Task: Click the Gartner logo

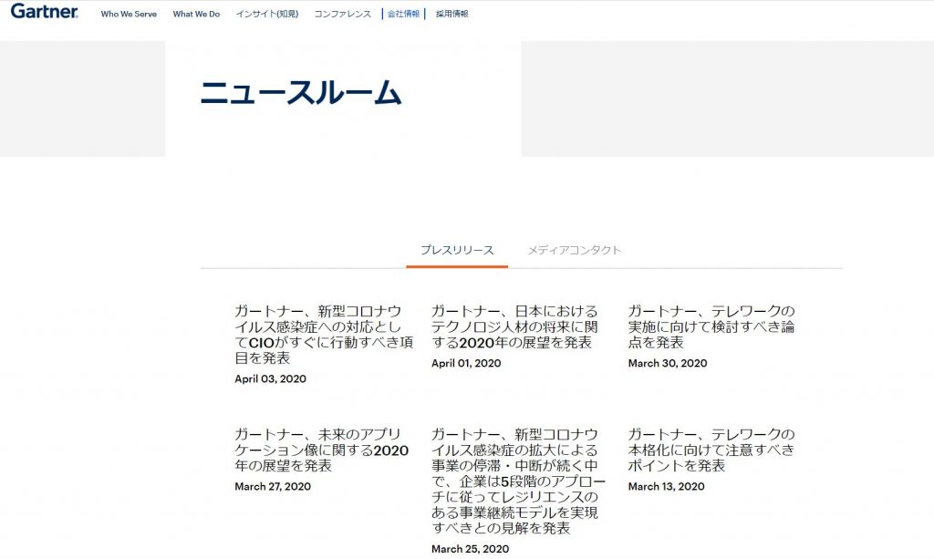Action: coord(45,11)
